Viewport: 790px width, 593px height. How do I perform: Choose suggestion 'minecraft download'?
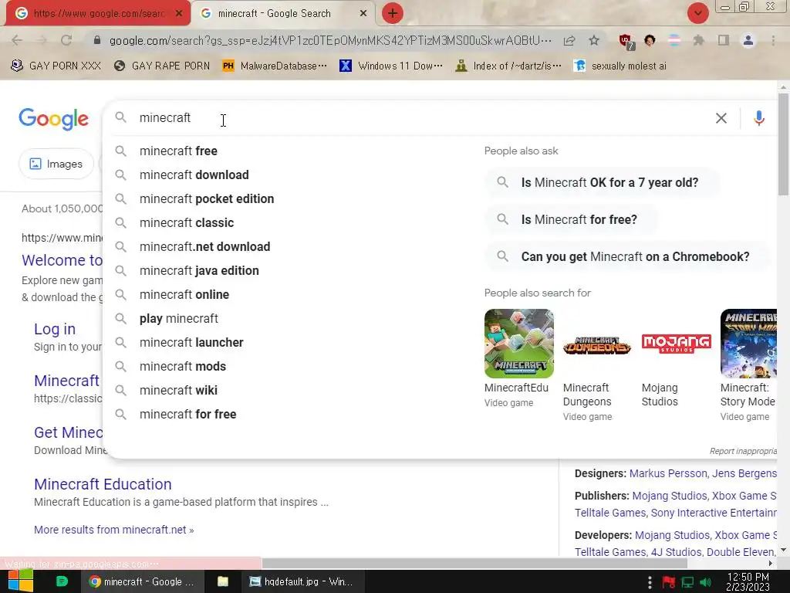tap(194, 175)
